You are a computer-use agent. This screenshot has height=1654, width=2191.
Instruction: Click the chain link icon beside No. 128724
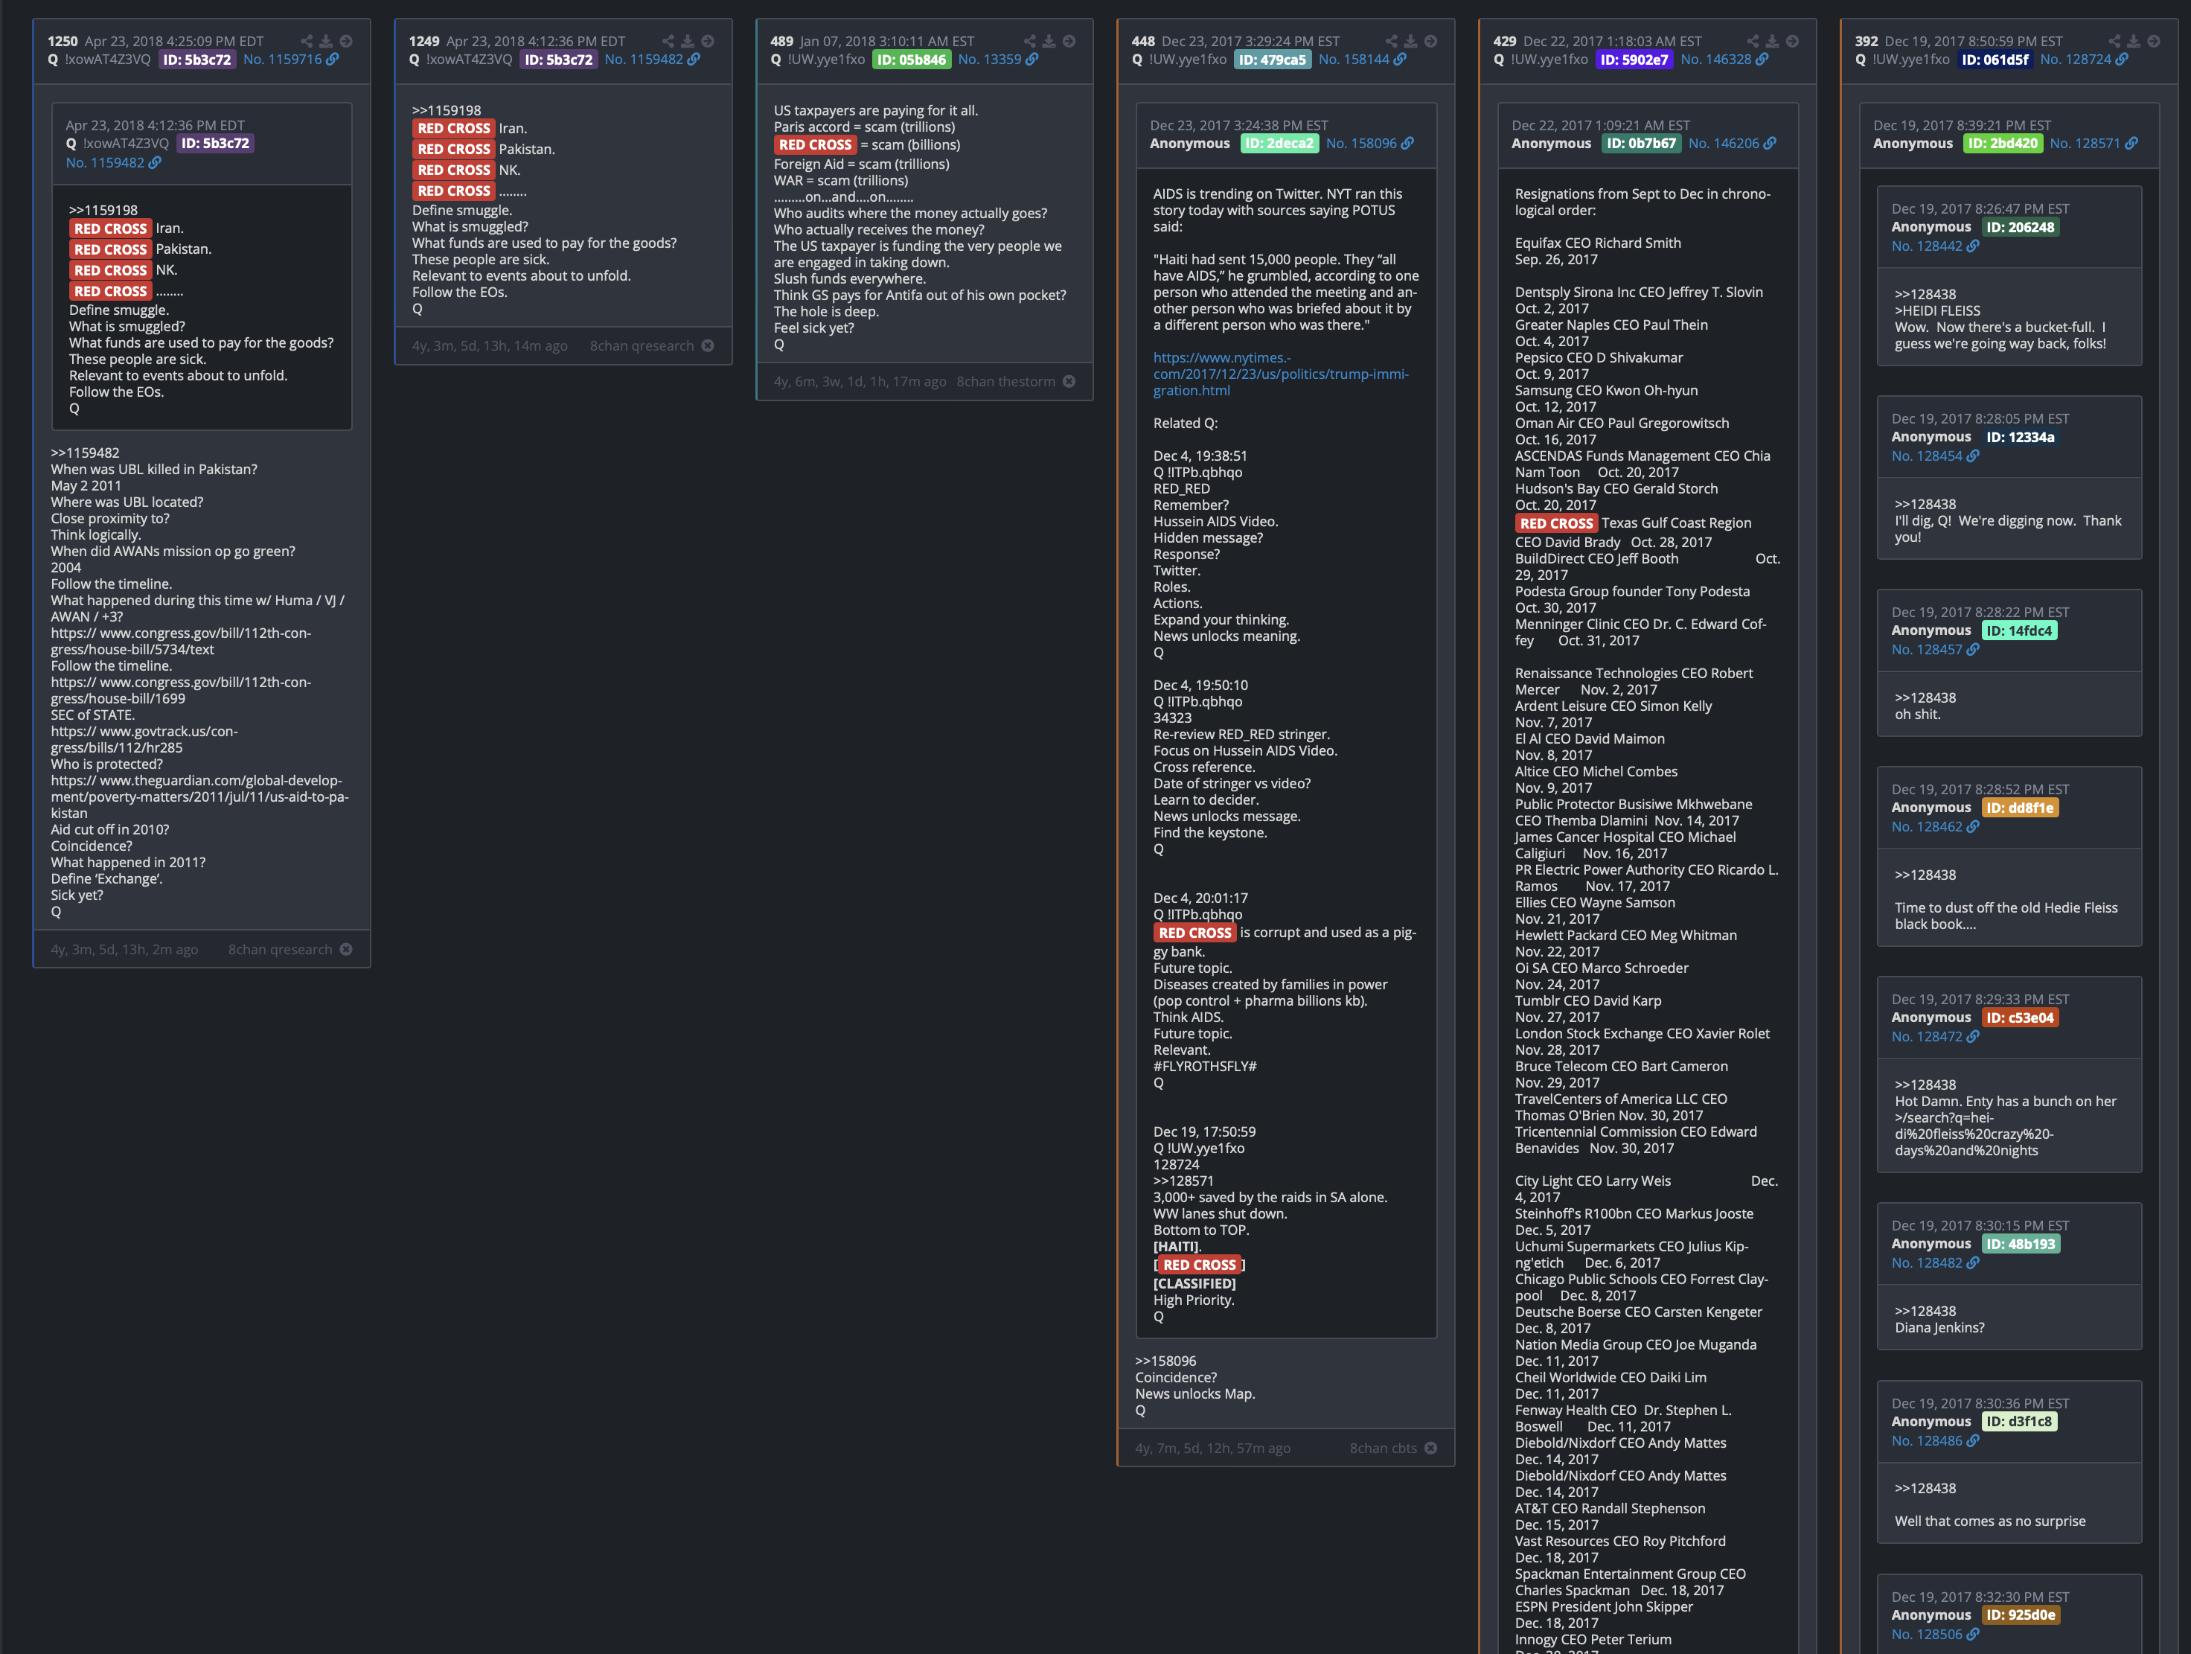point(2122,60)
